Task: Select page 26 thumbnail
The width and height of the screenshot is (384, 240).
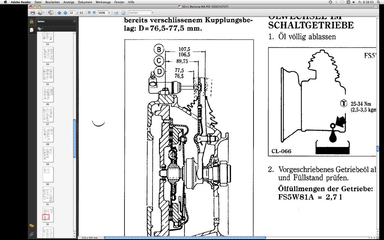Action: (x=48, y=94)
